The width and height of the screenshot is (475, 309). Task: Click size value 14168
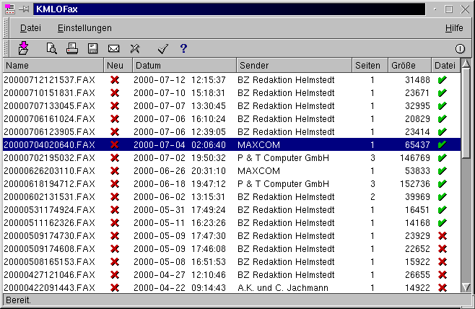[417, 223]
